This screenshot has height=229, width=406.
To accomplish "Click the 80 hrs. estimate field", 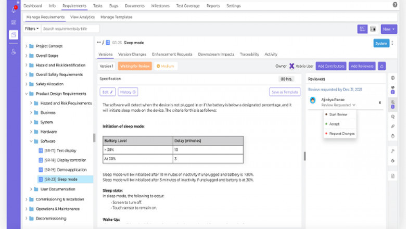I will [286, 79].
